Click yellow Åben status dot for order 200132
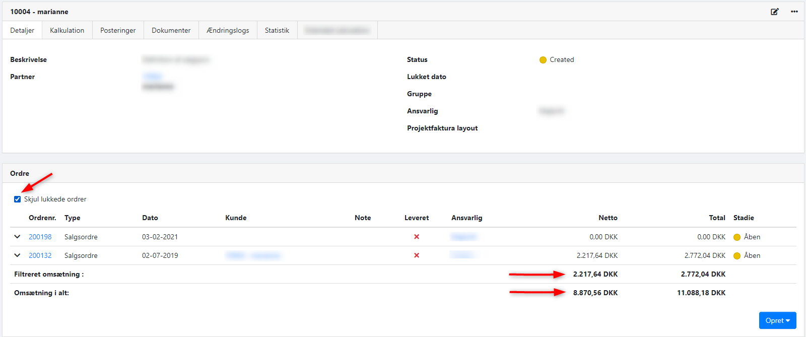 coord(737,256)
